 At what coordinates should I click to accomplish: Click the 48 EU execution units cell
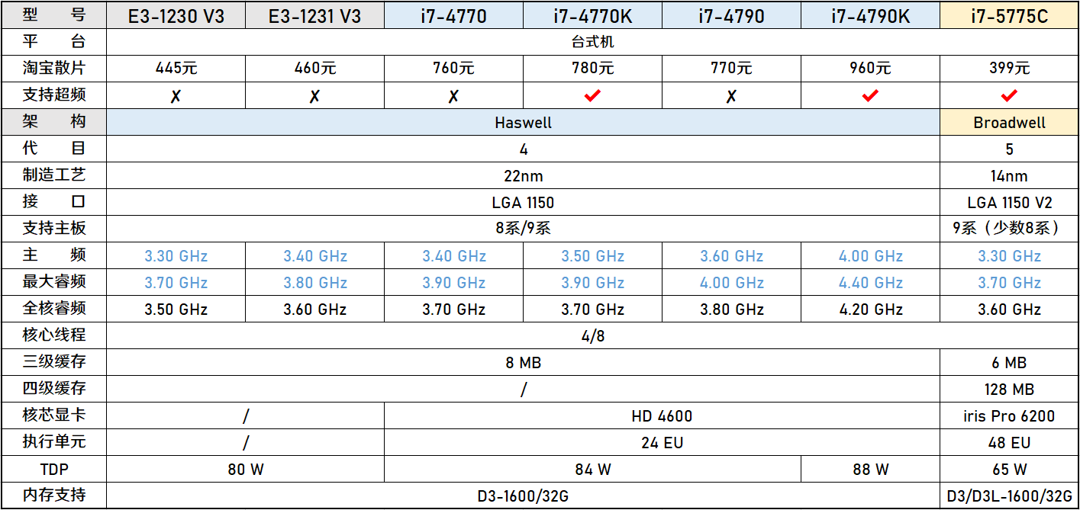(1010, 443)
